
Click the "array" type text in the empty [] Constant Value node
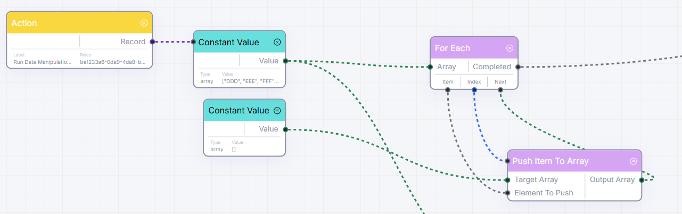217,150
